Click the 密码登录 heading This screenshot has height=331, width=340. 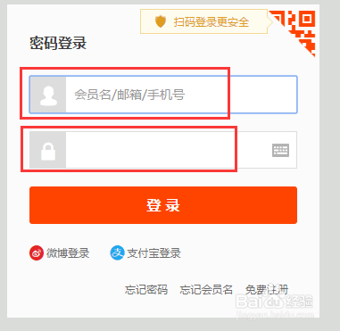pyautogui.click(x=58, y=44)
